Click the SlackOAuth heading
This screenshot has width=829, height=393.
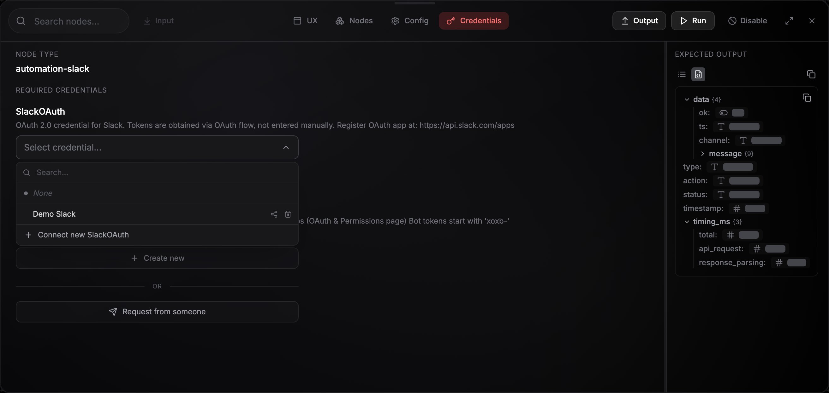point(40,111)
